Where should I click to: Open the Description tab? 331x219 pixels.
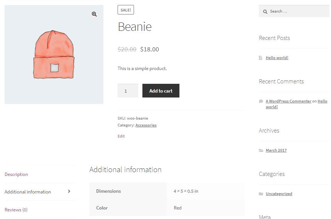pyautogui.click(x=16, y=174)
